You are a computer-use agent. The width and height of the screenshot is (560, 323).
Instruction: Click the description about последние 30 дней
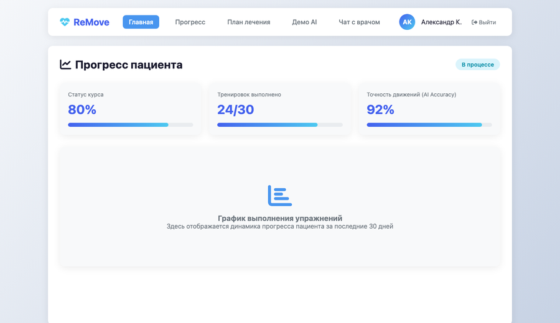[x=280, y=226]
